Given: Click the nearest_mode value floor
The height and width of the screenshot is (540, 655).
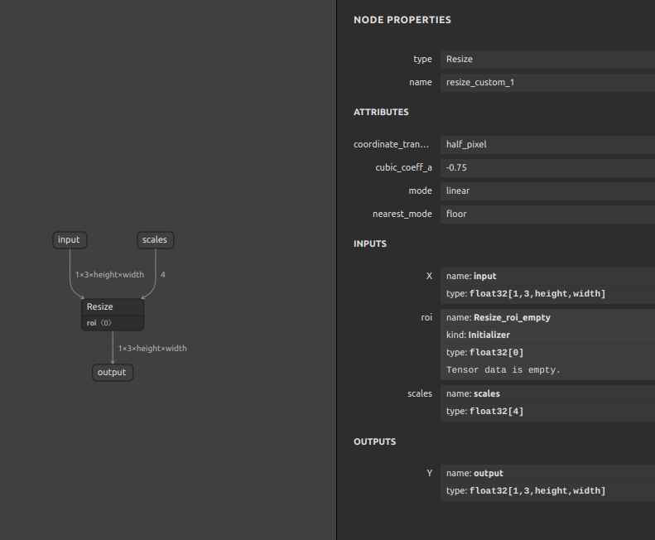Looking at the screenshot, I should point(547,214).
